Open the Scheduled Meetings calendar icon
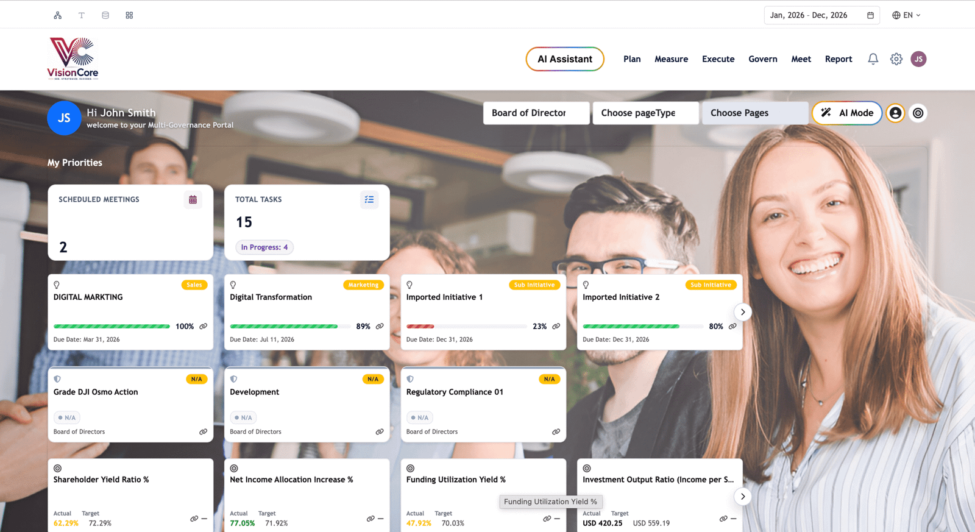The image size is (975, 532). [193, 199]
